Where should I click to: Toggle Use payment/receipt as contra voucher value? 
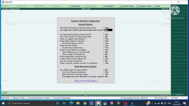click(107, 34)
